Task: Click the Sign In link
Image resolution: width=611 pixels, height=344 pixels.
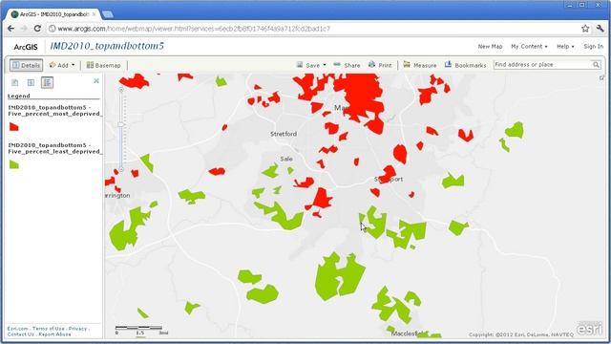Action: tap(594, 47)
